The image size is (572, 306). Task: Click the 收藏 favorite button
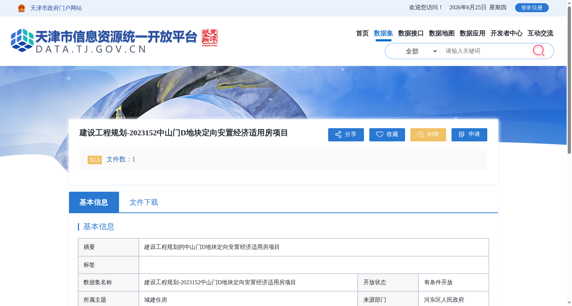click(x=387, y=135)
